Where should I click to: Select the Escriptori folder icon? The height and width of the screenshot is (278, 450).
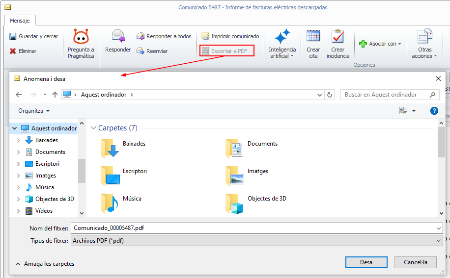pyautogui.click(x=110, y=175)
